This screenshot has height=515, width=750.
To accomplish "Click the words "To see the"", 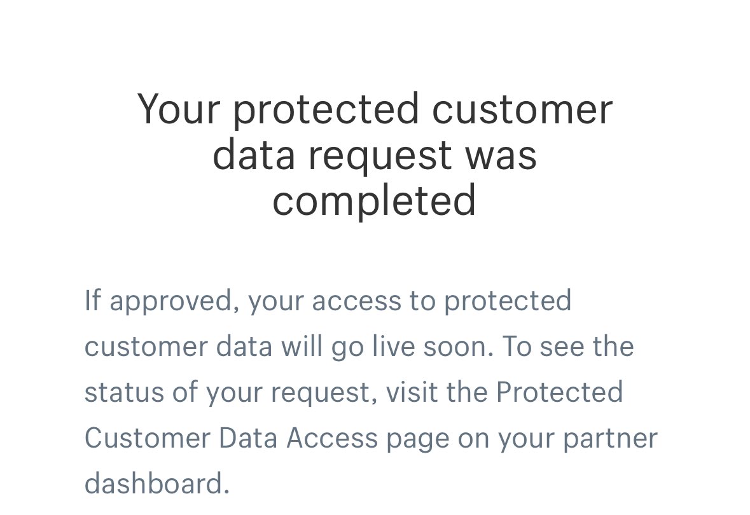I will pos(568,347).
